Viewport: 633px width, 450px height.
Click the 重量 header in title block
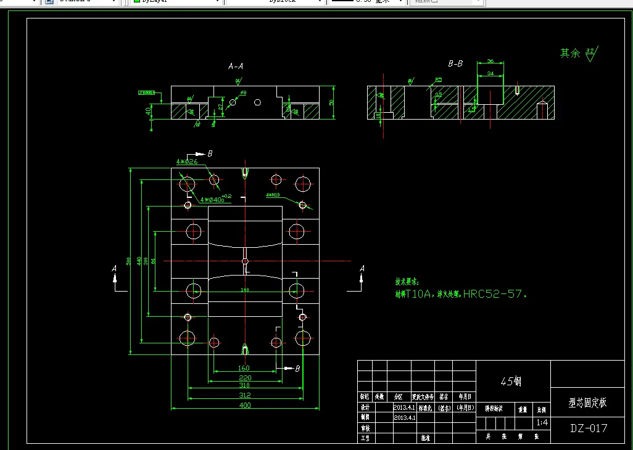523,410
